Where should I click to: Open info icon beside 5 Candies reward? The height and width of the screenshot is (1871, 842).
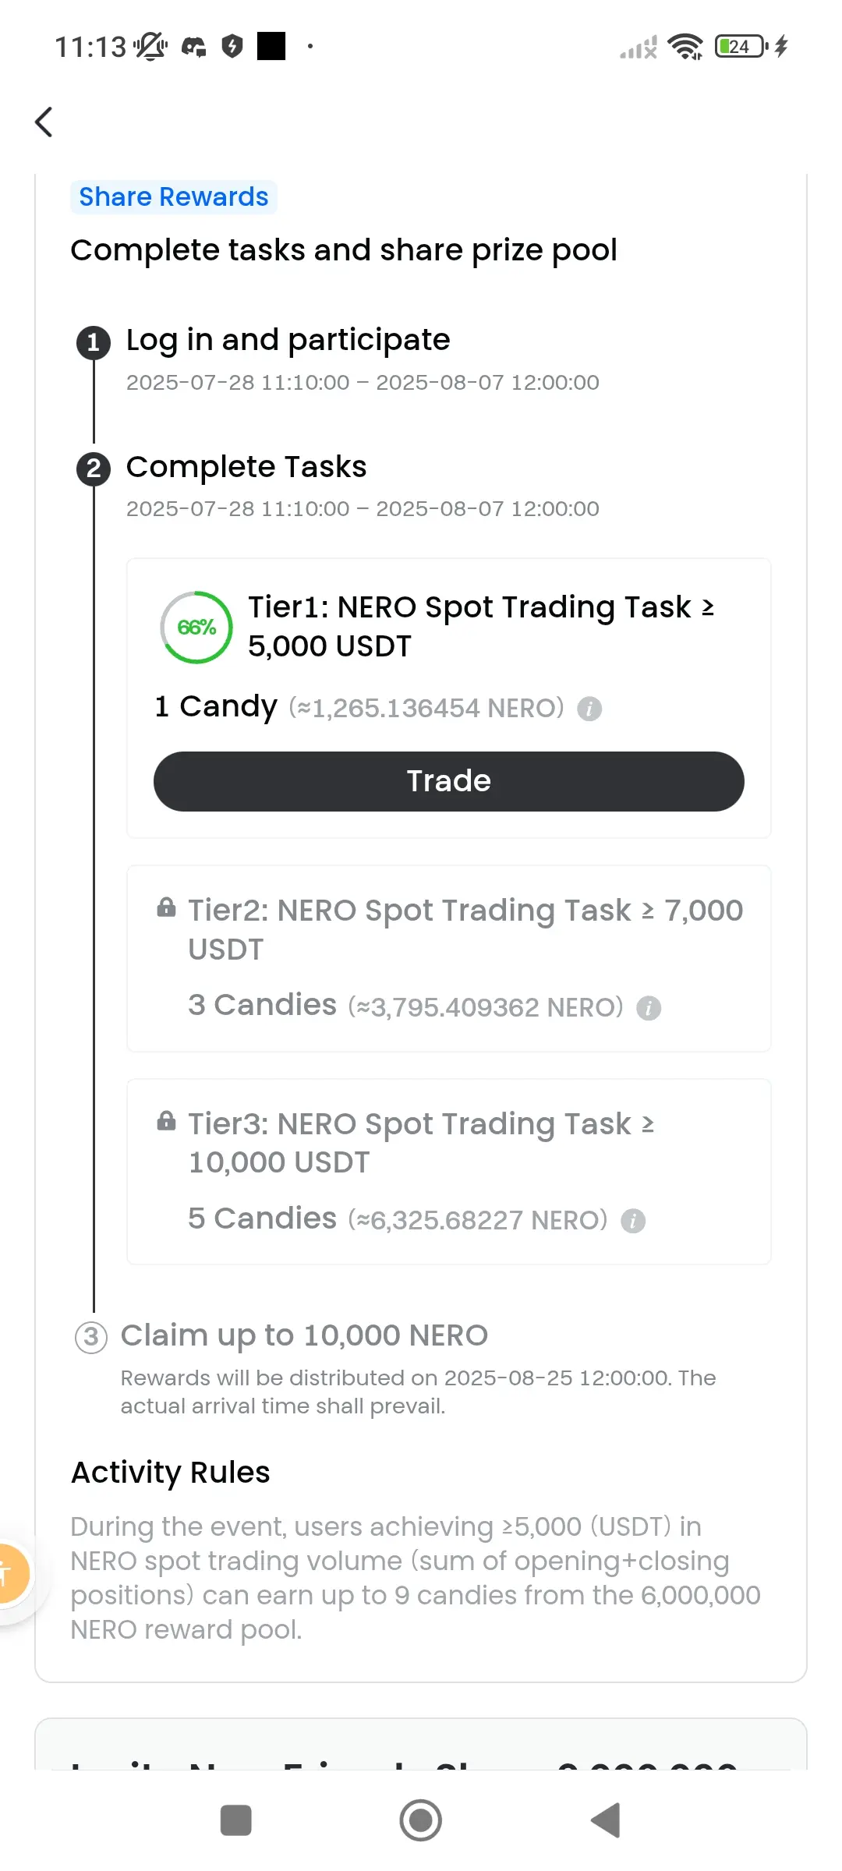633,1221
